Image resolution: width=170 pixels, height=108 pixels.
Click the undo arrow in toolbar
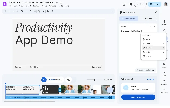pos(10,11)
